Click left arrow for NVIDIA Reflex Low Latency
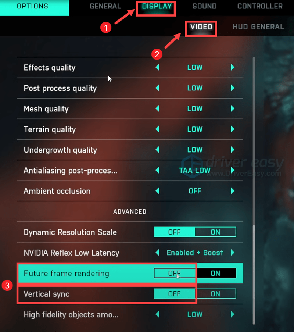294x332 pixels. coord(157,252)
